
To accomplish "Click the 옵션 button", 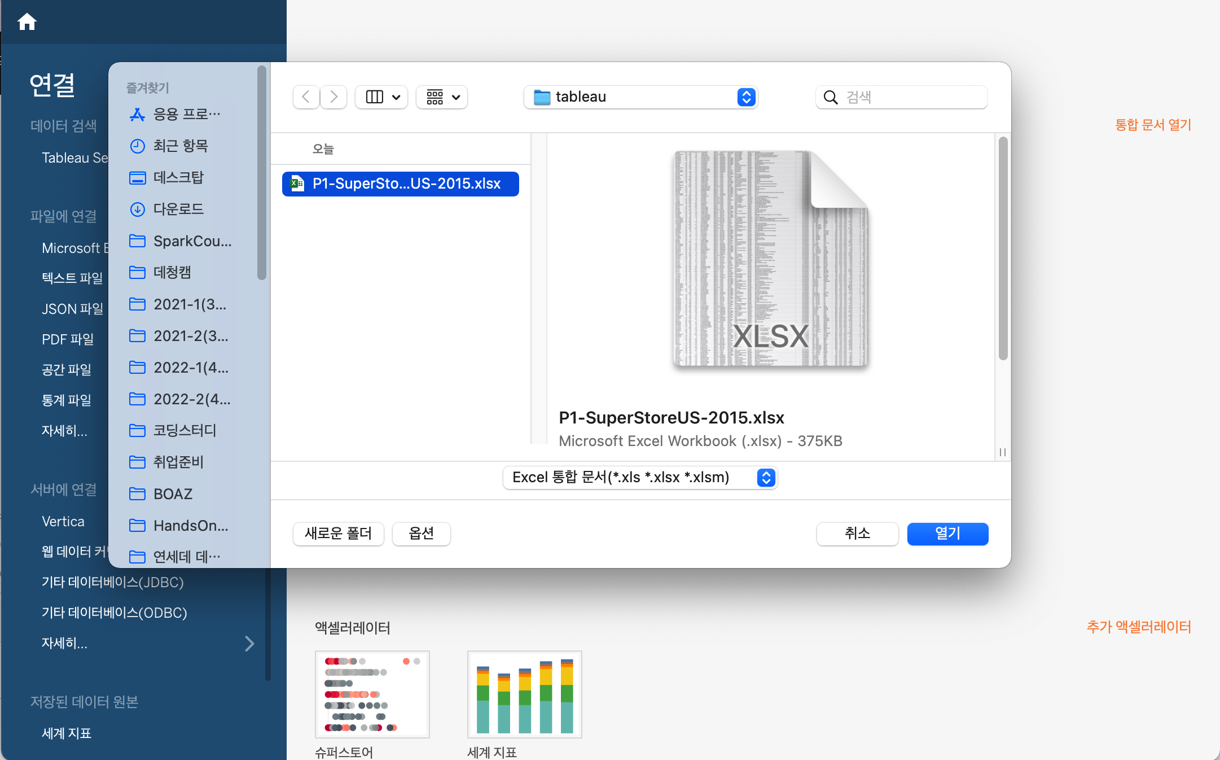I will click(x=422, y=534).
